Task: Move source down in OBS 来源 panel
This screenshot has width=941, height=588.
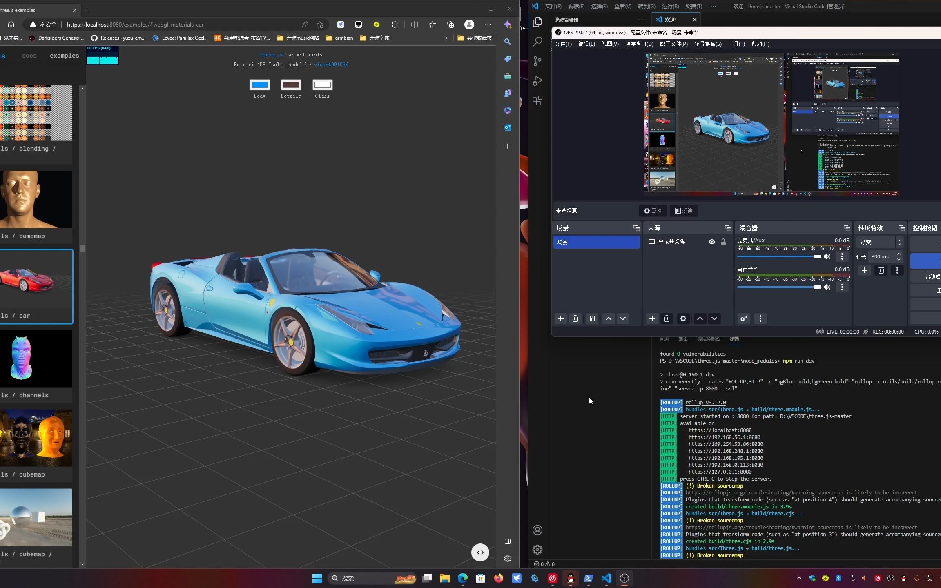Action: coord(714,318)
